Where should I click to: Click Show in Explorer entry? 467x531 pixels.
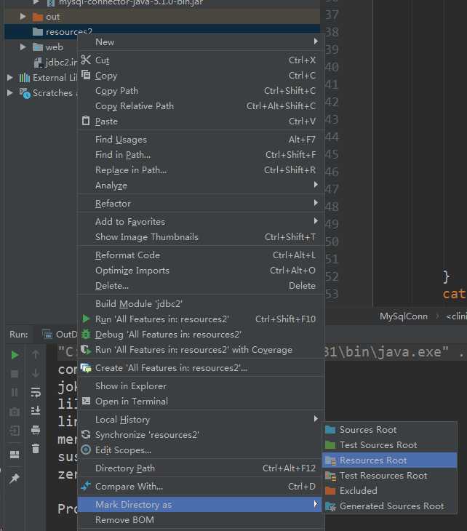(200, 386)
